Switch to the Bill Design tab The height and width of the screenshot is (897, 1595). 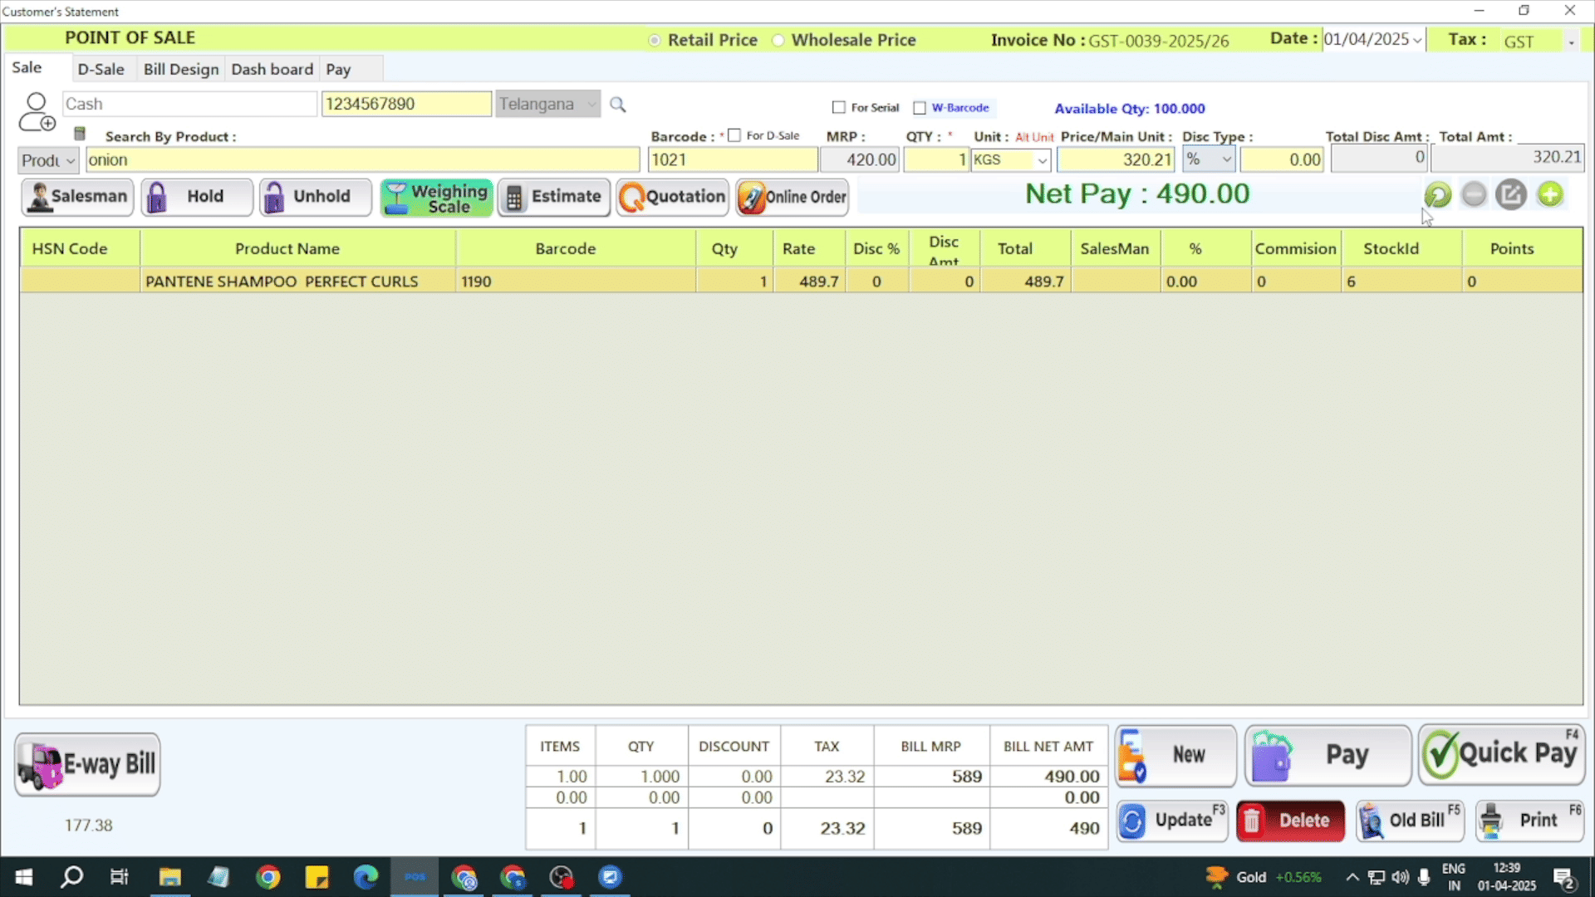point(180,69)
